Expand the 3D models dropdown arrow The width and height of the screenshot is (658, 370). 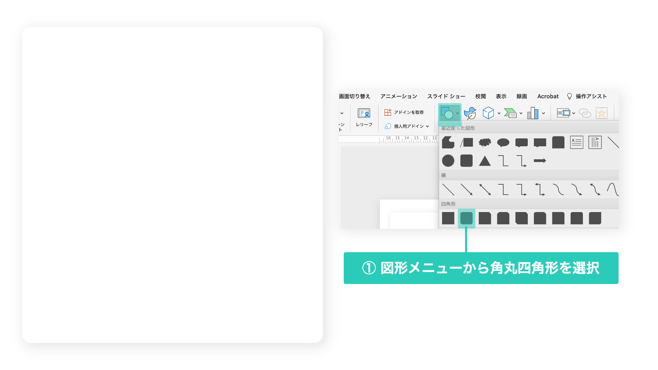499,113
